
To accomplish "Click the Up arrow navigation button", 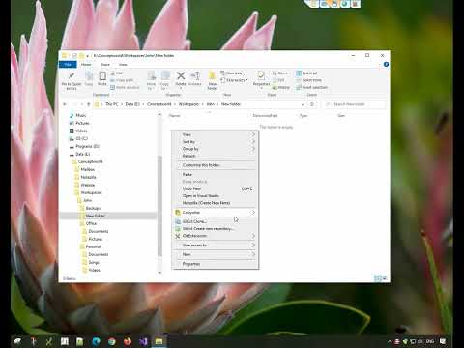I will 89,104.
